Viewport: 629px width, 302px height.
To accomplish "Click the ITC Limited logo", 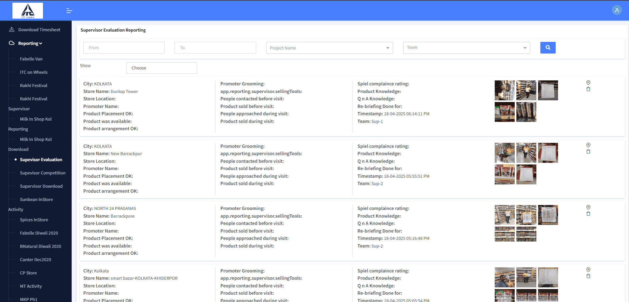I will (x=28, y=10).
